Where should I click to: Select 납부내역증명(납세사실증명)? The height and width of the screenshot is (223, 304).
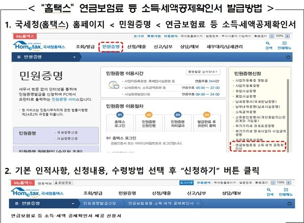pyautogui.click(x=258, y=107)
